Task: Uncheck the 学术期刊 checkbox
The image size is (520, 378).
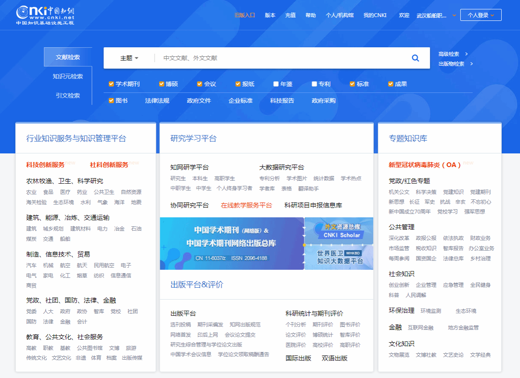Action: coord(111,84)
